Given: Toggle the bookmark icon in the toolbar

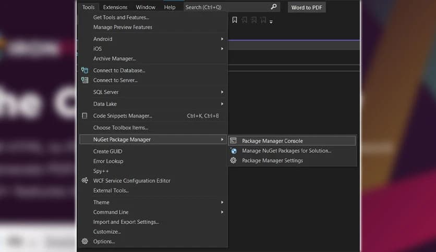Looking at the screenshot, I should click(235, 20).
